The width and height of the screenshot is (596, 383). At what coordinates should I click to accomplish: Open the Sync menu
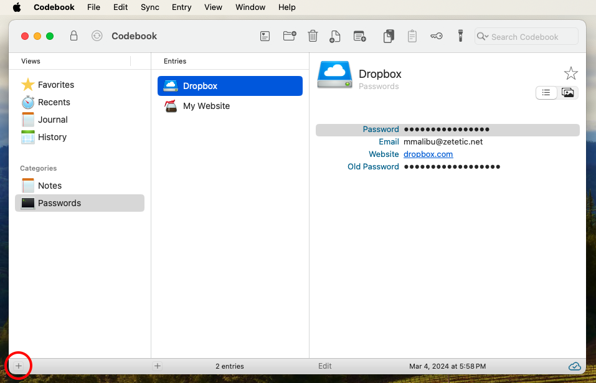pos(149,7)
